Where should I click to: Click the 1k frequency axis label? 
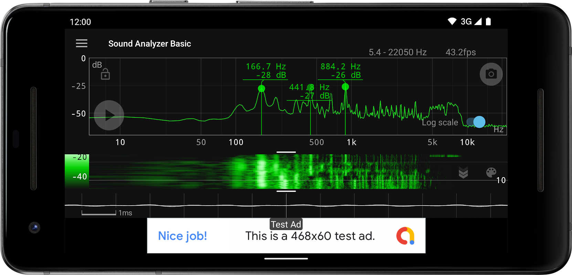[351, 142]
